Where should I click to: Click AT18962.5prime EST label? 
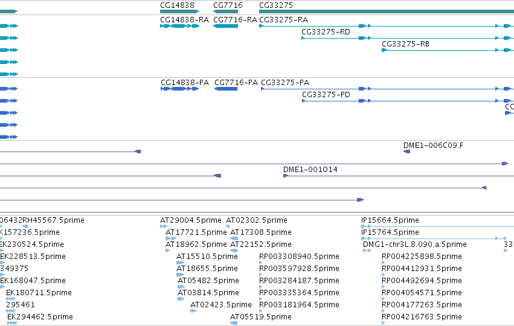coord(196,245)
